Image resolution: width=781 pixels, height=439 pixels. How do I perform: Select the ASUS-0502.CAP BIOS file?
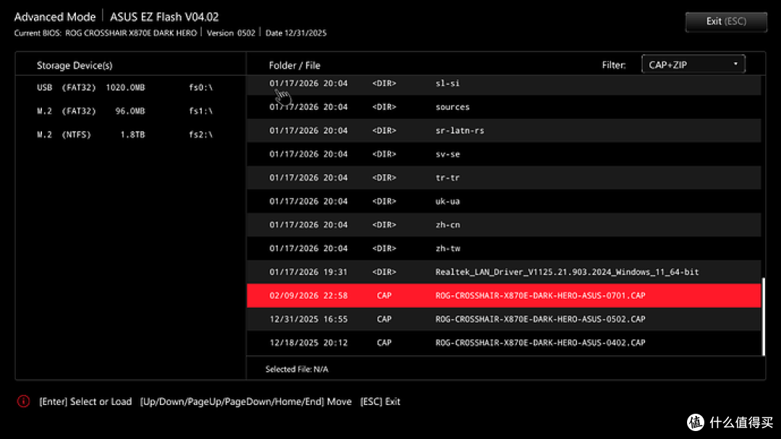click(503, 319)
